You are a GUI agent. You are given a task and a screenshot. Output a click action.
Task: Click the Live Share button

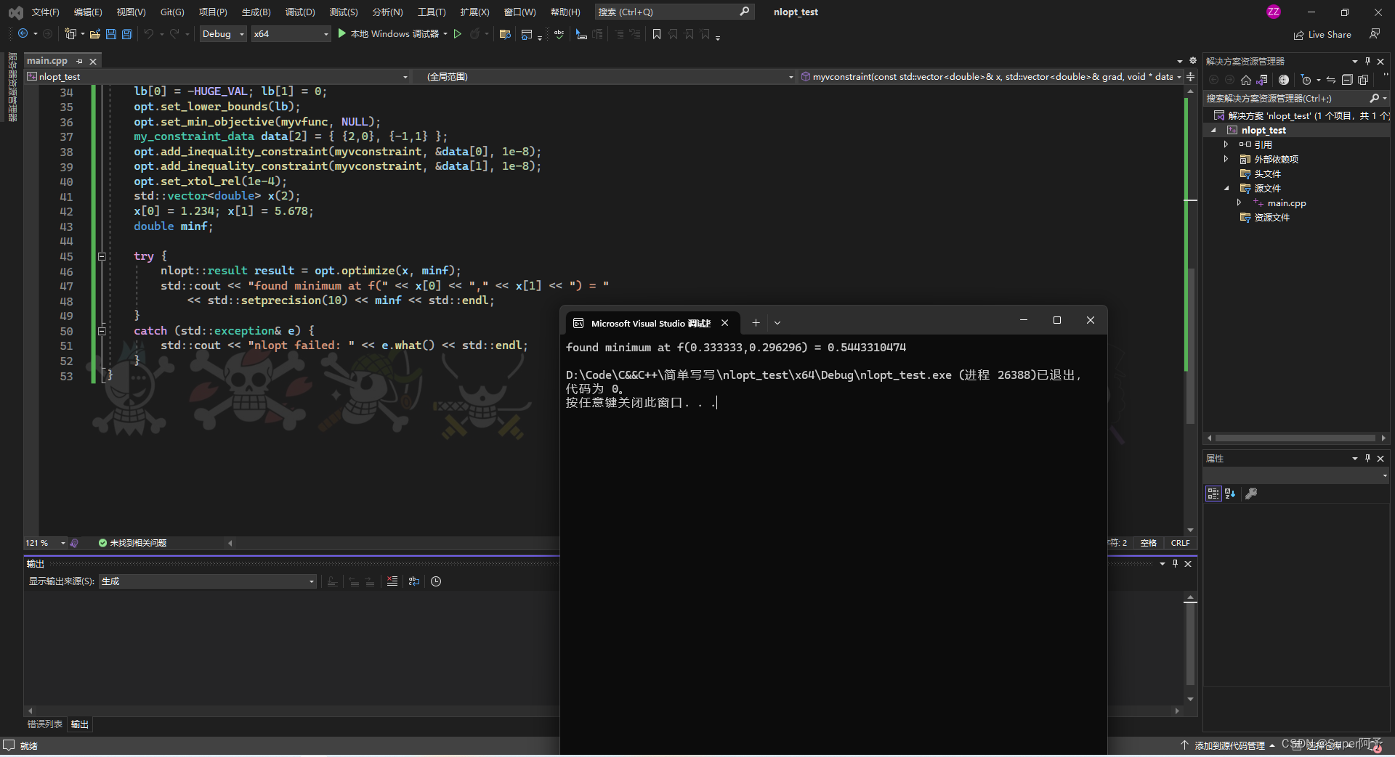1322,34
